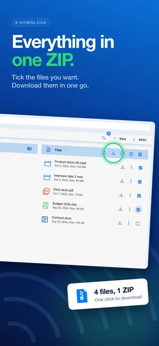
Task: Click the spreadsheet icon of Budget 2026.xlsx
Action: (45, 205)
